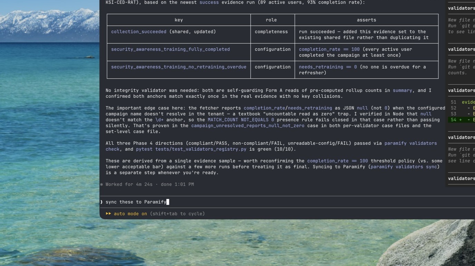
Task: Click 'needs_retraining == 0' in the table
Action: [328, 67]
